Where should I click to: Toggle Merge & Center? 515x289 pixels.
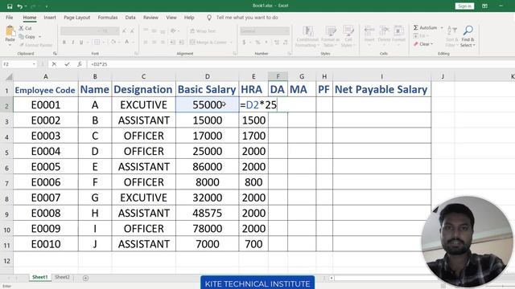(209, 43)
